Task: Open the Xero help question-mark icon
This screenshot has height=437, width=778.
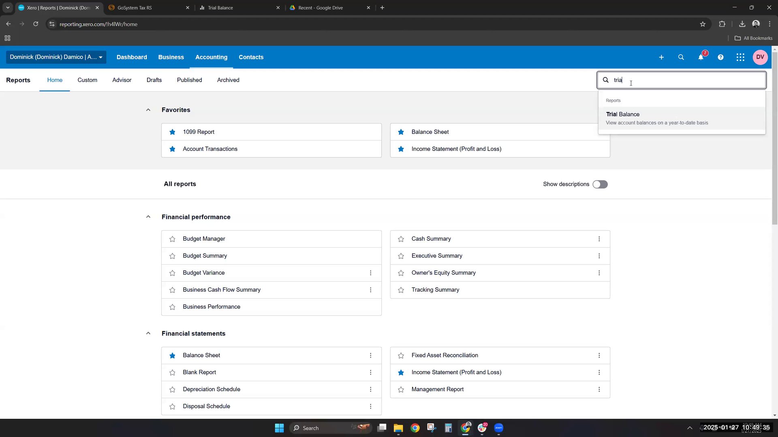Action: click(720, 57)
